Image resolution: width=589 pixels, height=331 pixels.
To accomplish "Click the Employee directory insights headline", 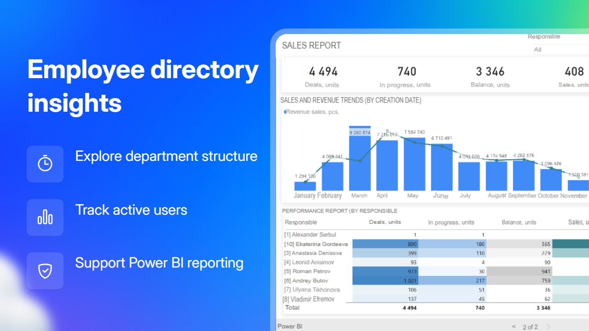I will click(143, 86).
